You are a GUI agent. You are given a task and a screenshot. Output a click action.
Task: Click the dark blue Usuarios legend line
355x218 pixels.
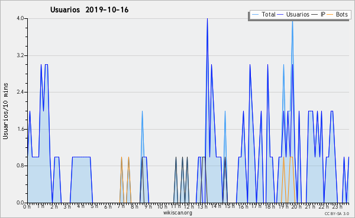(280, 15)
